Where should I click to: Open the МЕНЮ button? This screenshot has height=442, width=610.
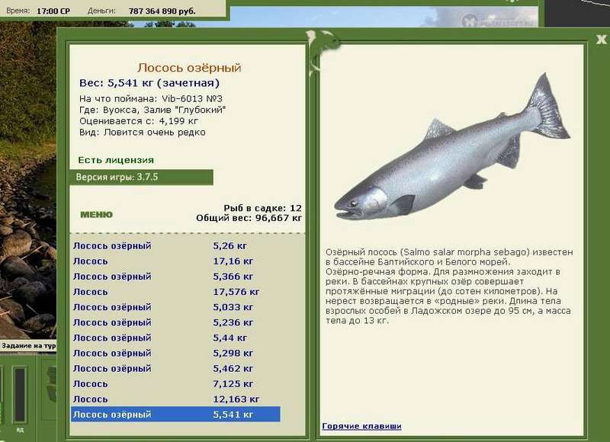(97, 215)
